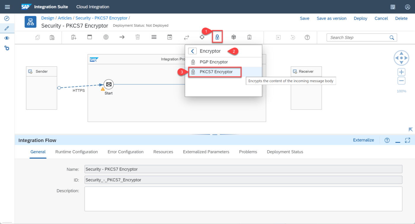Click the Articles breadcrumb link
Image resolution: width=415 pixels, height=224 pixels.
[65, 18]
